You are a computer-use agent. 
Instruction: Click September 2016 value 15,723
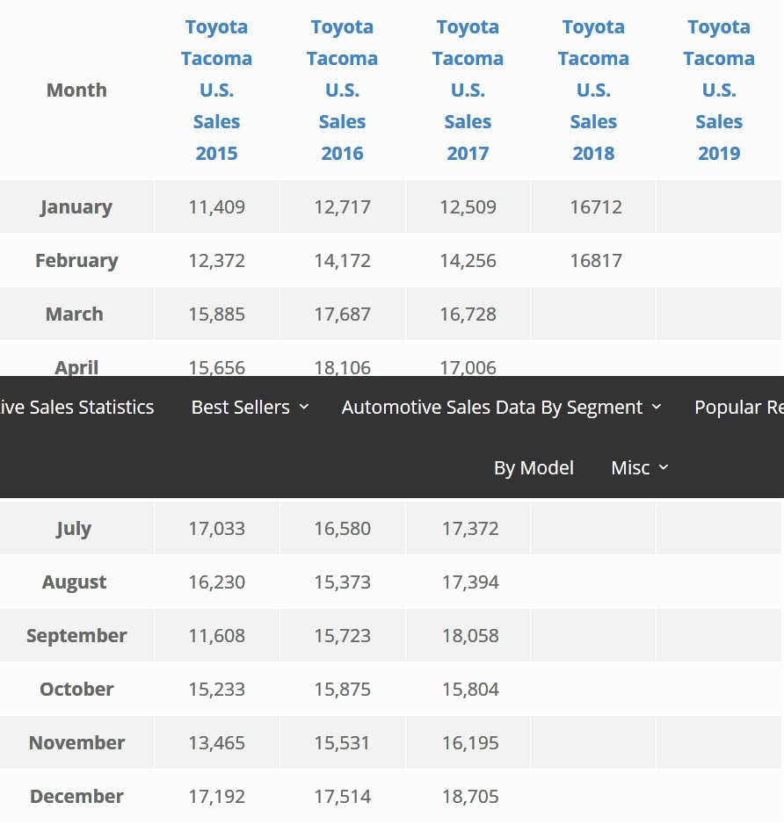tap(342, 636)
